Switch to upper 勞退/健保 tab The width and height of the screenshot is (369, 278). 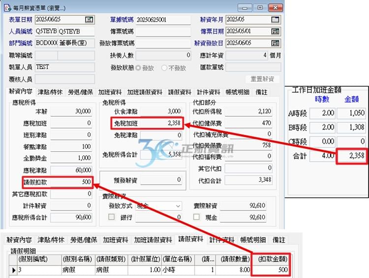pos(81,92)
